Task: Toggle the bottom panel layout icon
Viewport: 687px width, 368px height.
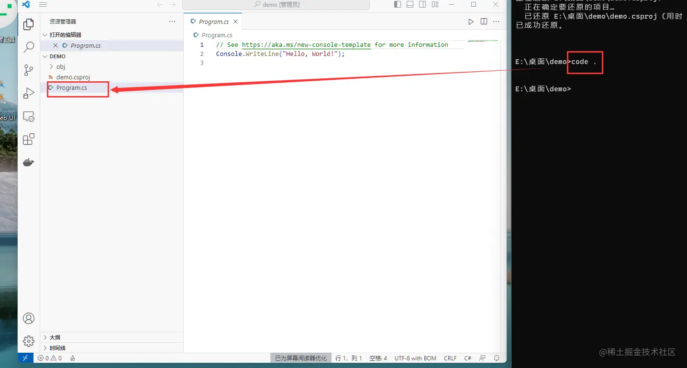Action: [410, 5]
